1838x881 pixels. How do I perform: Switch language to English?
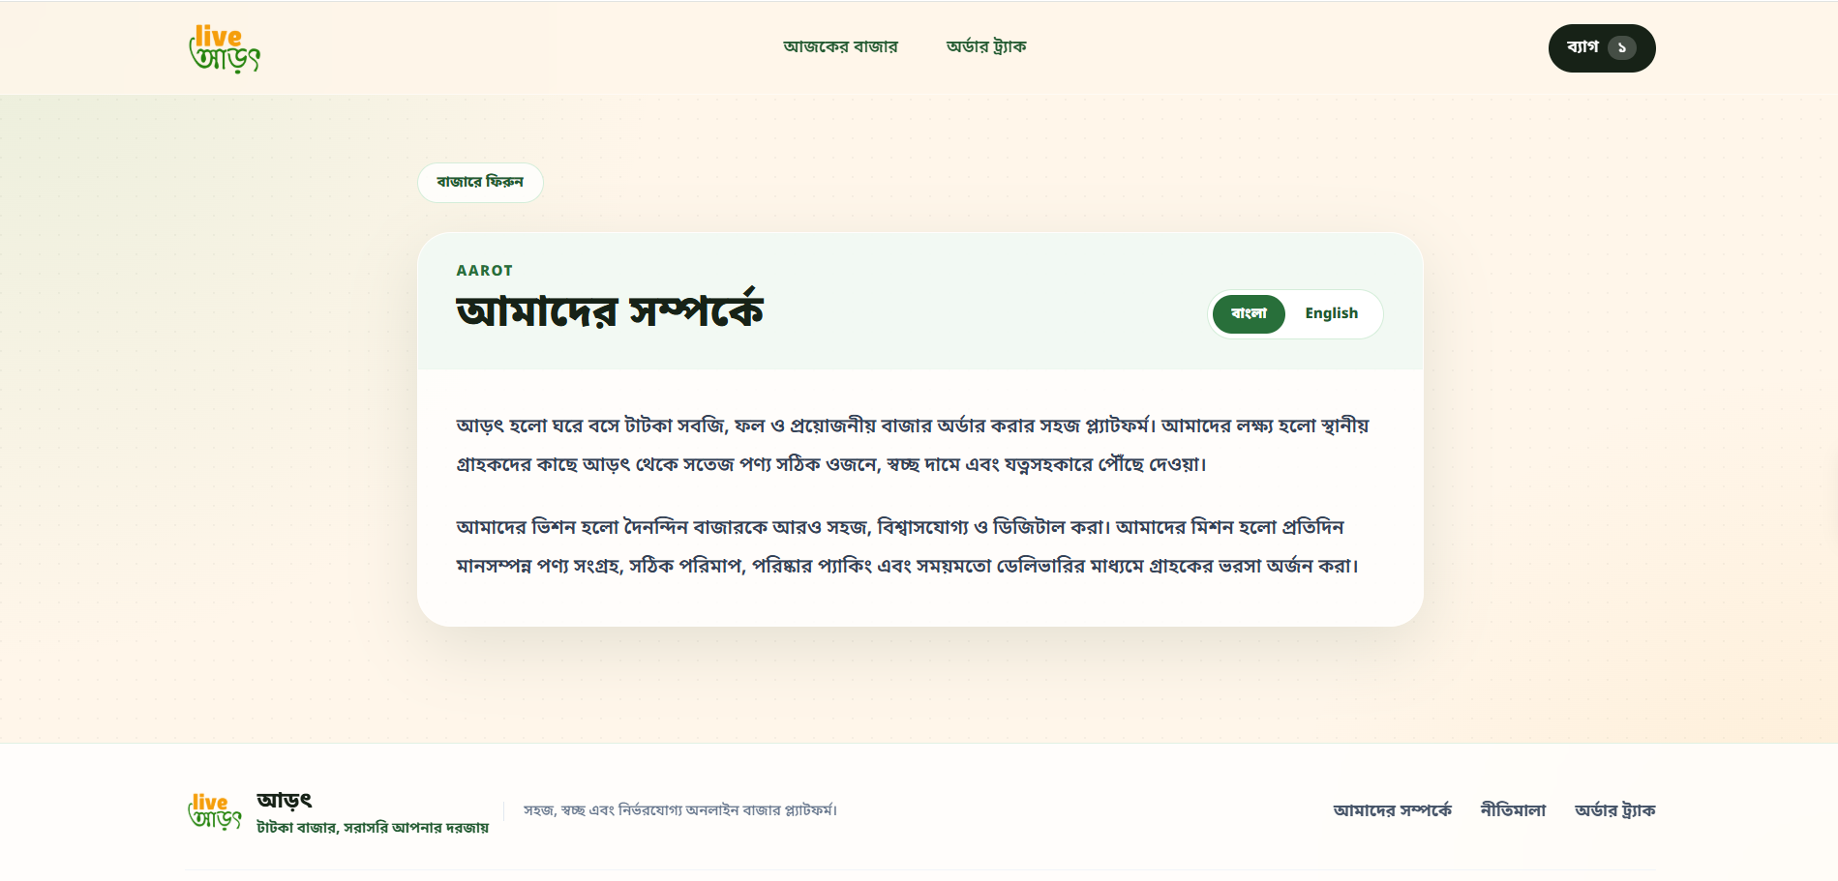[1331, 314]
